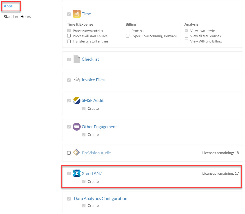
Task: Open the Xtend ANZ app link
Action: 92,173
